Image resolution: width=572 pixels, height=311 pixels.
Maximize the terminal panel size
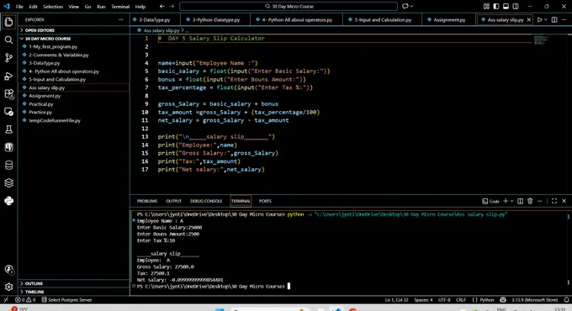pyautogui.click(x=554, y=201)
